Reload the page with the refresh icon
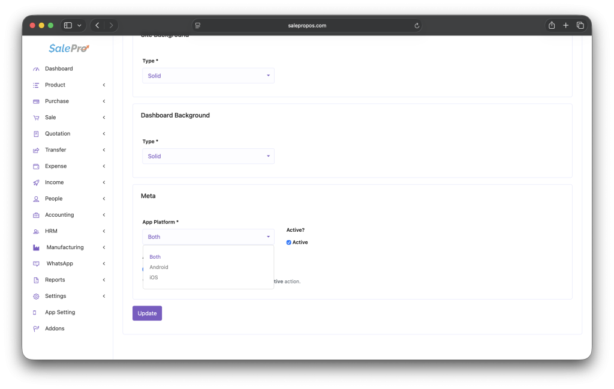The image size is (614, 389). click(417, 26)
